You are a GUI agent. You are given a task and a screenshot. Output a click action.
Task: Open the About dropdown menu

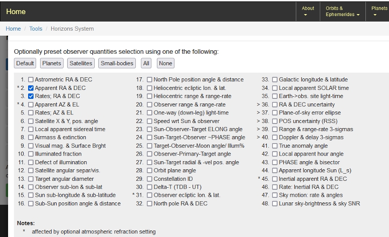[x=308, y=11]
